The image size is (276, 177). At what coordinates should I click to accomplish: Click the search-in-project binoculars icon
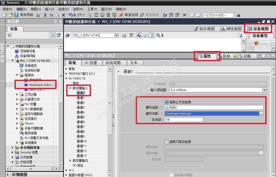238,15
